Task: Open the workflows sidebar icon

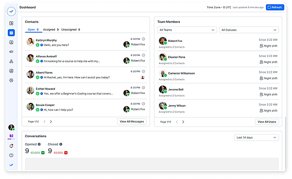Action: 11,61
